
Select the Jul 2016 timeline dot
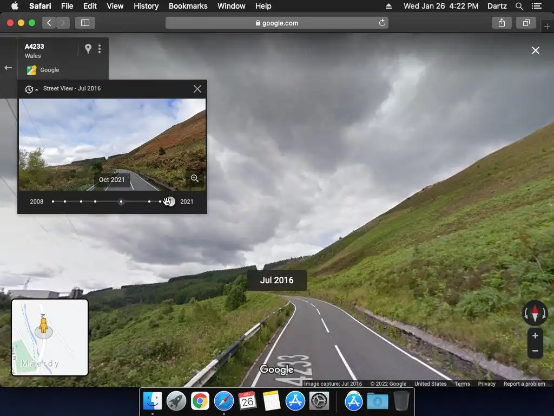(x=121, y=201)
